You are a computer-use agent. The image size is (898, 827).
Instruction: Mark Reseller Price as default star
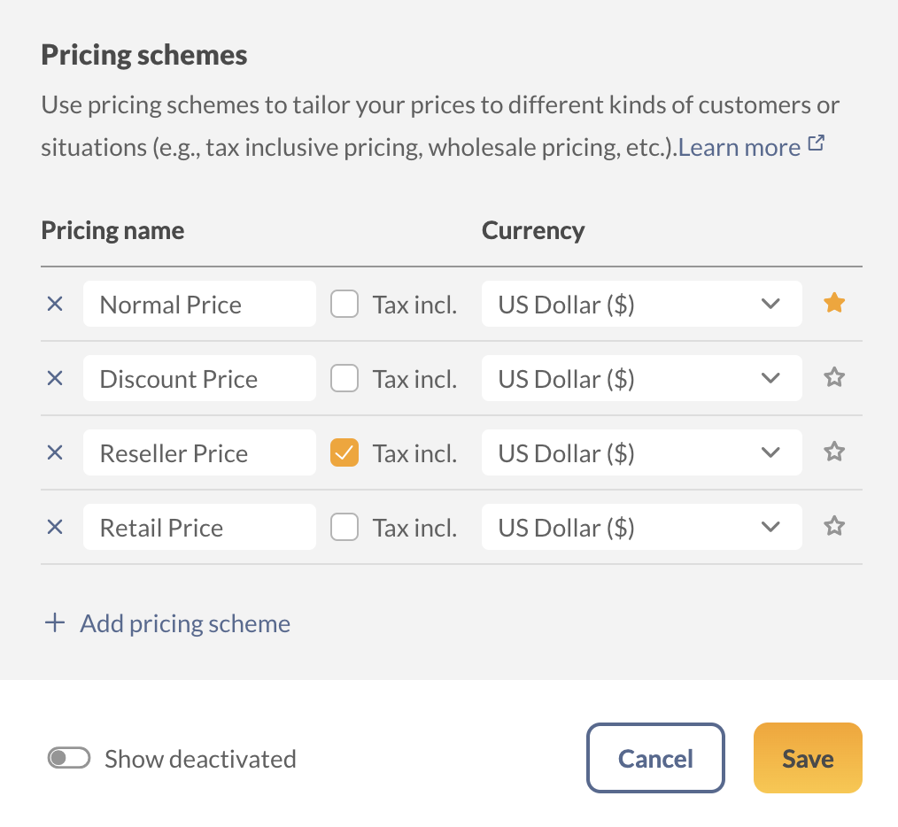(833, 452)
